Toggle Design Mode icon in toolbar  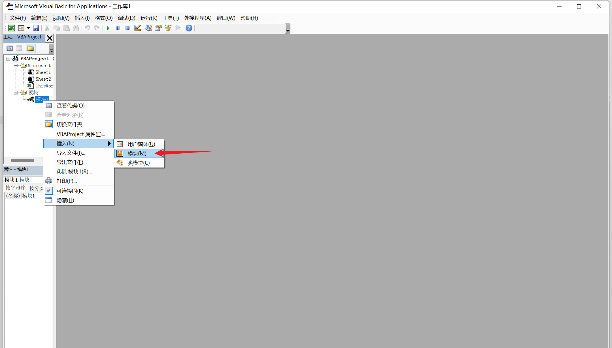coord(137,28)
